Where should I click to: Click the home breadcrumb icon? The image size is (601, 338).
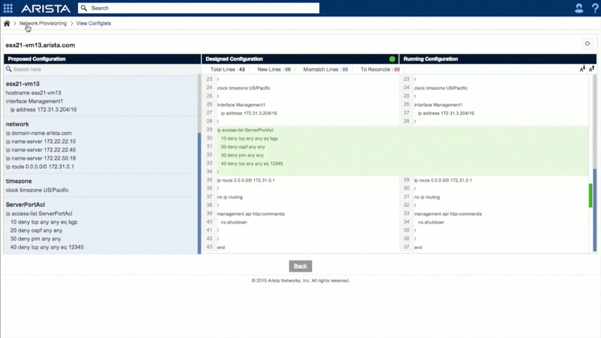click(x=7, y=24)
